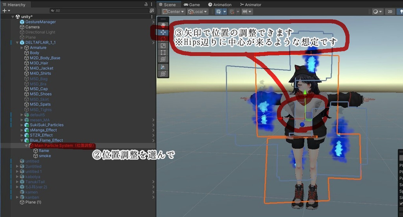403x217 pixels.
Task: Collapse the unity* scene foldout
Action: click(x=13, y=17)
